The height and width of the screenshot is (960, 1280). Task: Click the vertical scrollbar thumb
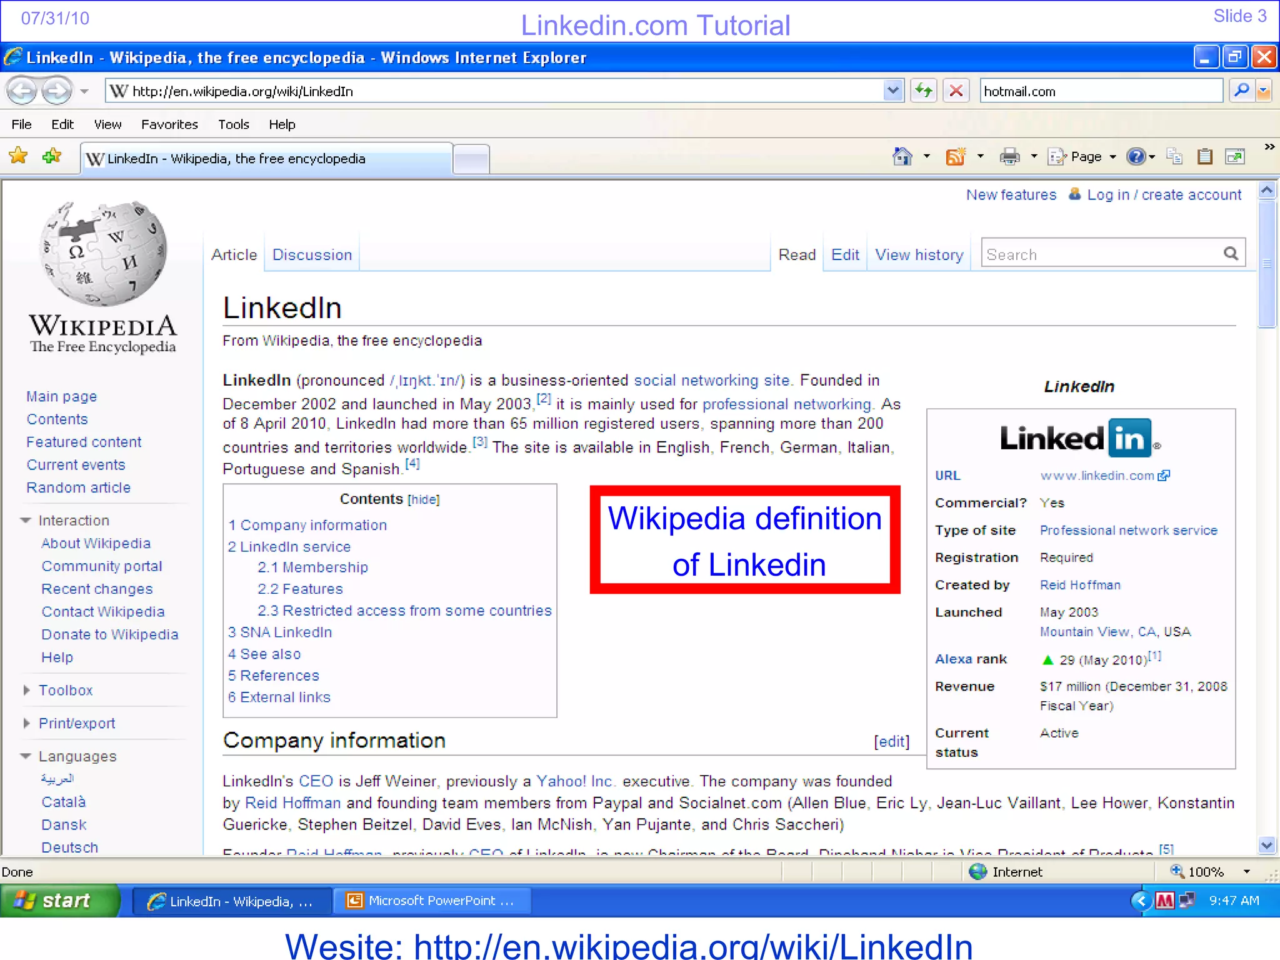[x=1267, y=264]
